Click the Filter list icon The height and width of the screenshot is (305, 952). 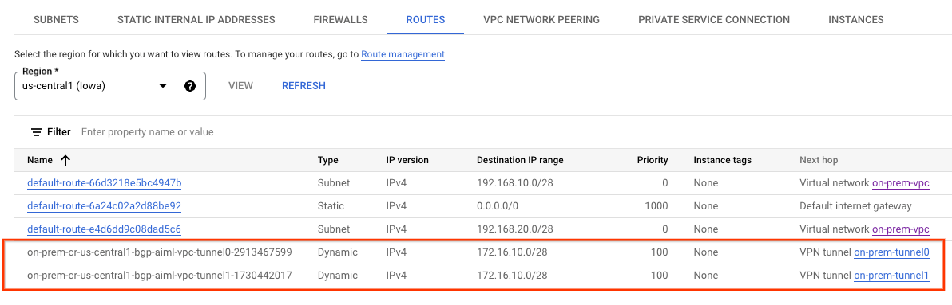(x=37, y=132)
